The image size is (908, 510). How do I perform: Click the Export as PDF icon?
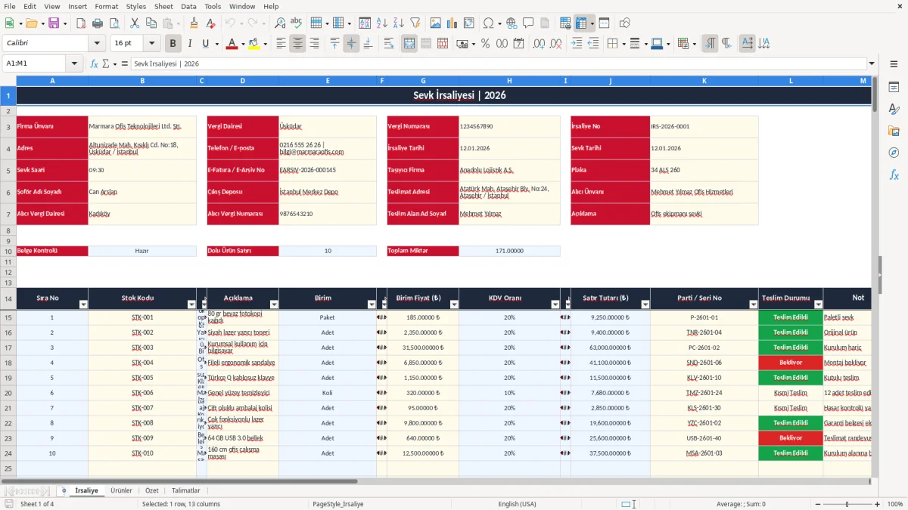pos(81,23)
